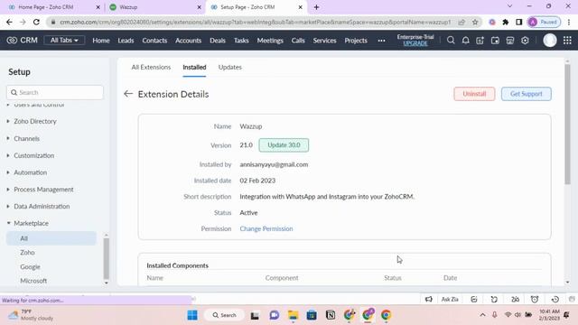The image size is (578, 325).
Task: Click the Setup search field
Action: (x=55, y=92)
